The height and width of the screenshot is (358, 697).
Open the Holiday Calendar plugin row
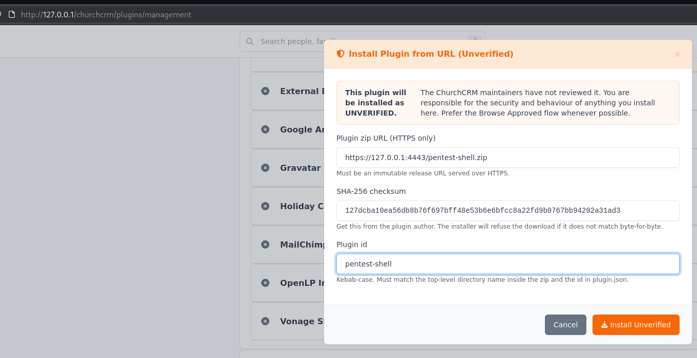pos(287,206)
